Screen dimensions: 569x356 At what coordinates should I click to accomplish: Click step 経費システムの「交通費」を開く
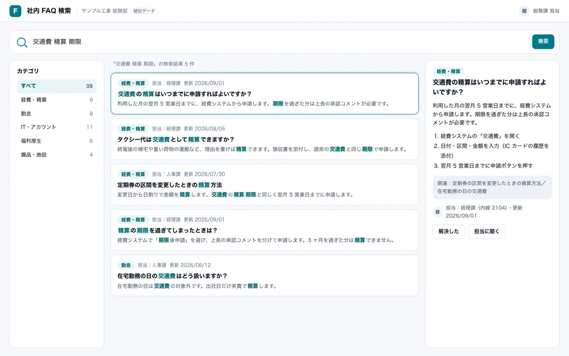click(480, 136)
